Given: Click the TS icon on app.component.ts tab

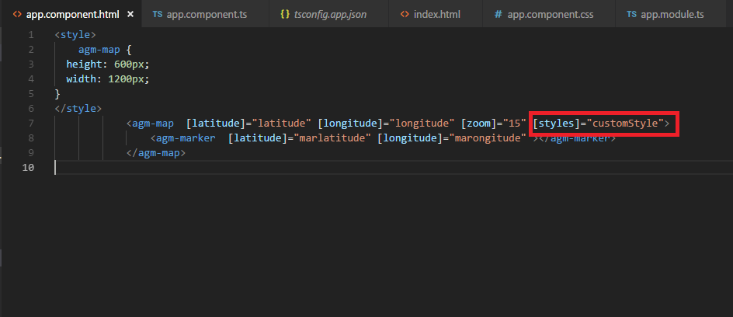Looking at the screenshot, I should 158,14.
